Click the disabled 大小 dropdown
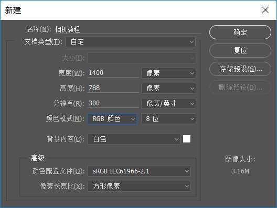Screen dimensions: 277x208 click(142, 58)
